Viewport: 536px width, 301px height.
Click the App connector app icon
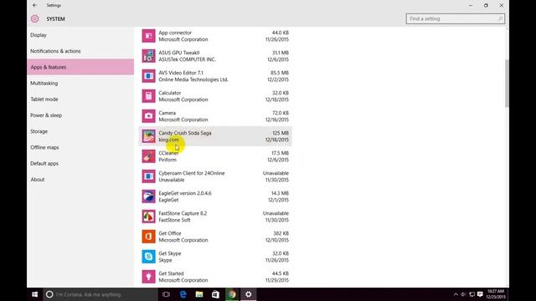[x=149, y=36]
